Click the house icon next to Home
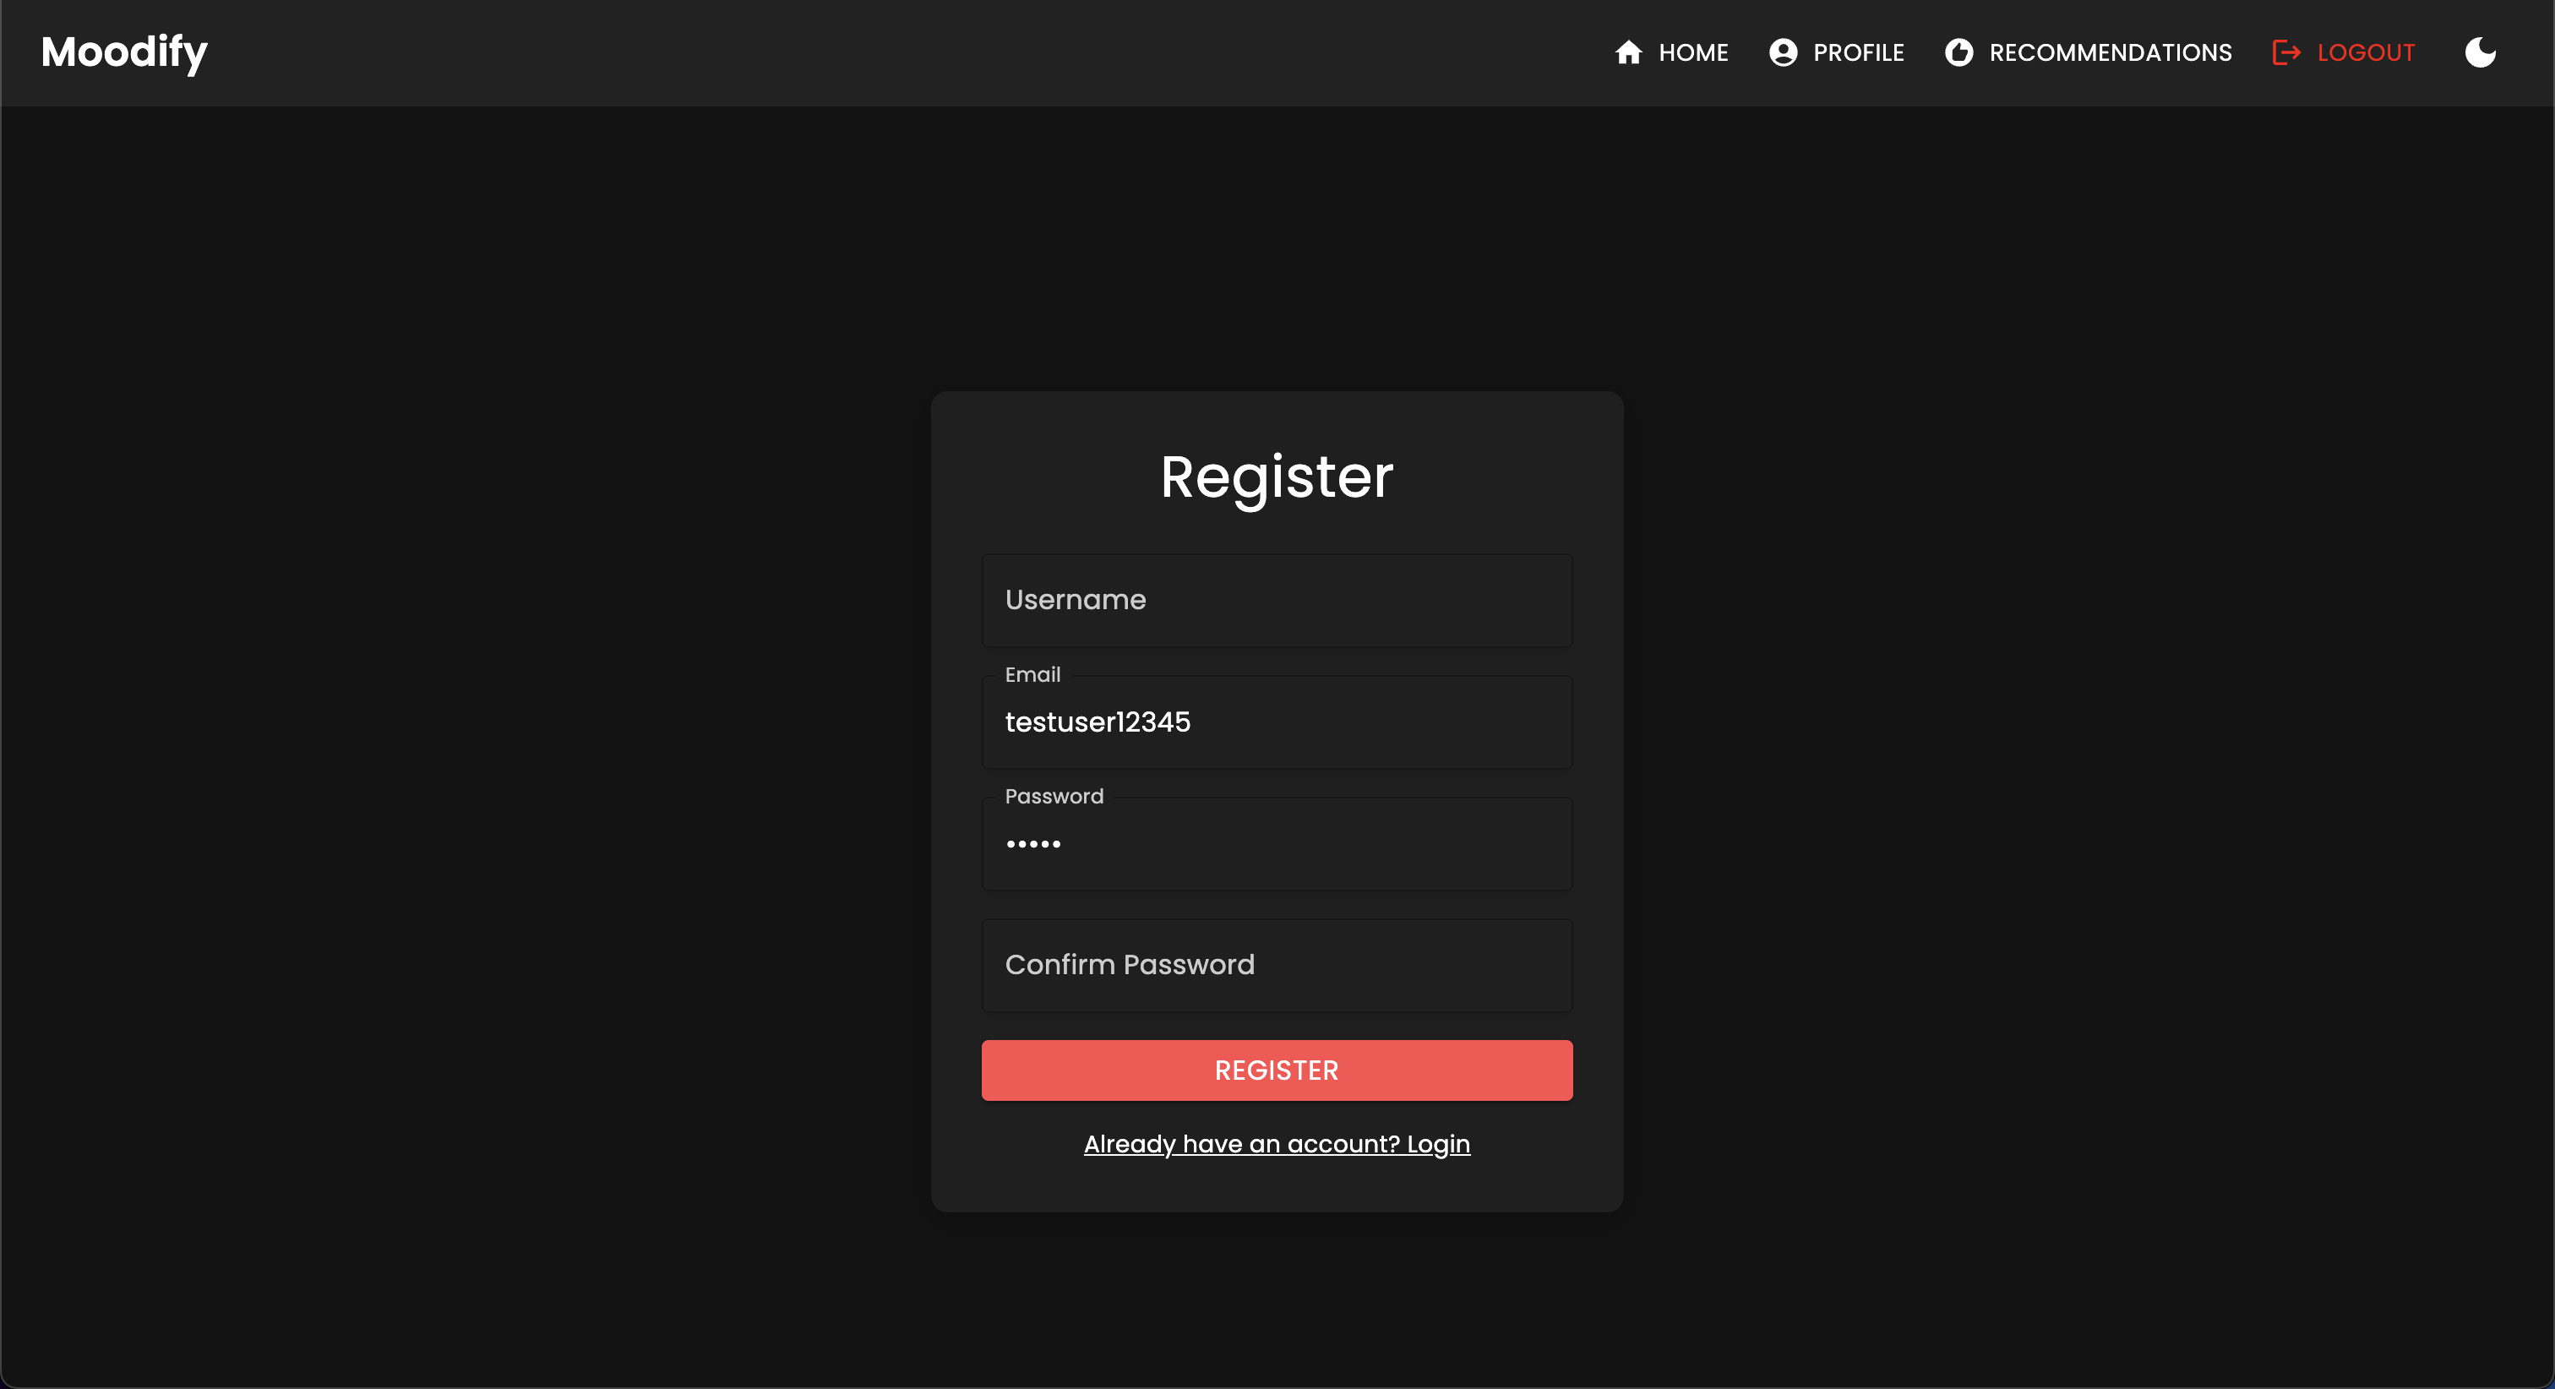The height and width of the screenshot is (1389, 2555). pyautogui.click(x=1627, y=52)
